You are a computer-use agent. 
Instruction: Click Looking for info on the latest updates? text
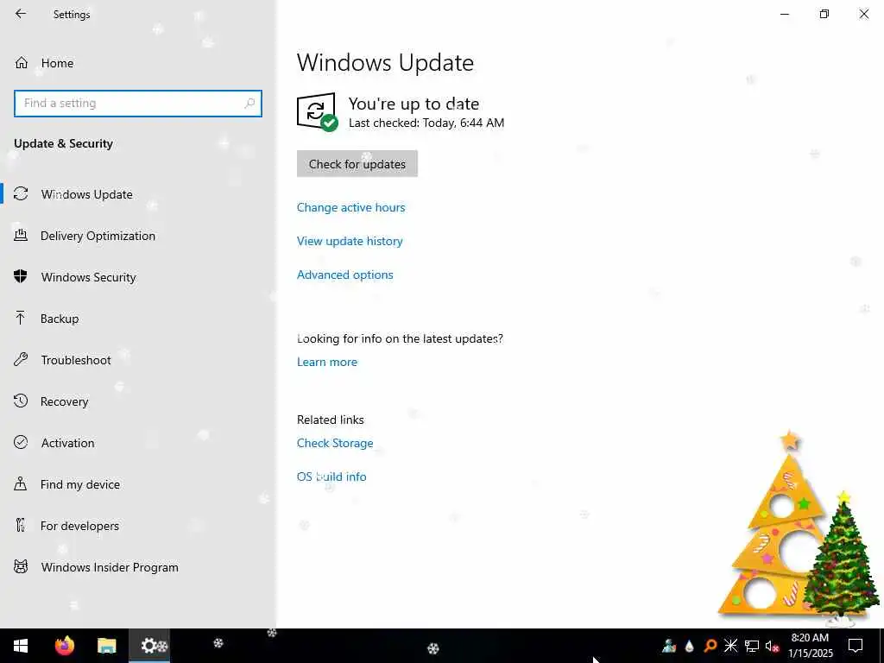click(x=400, y=338)
